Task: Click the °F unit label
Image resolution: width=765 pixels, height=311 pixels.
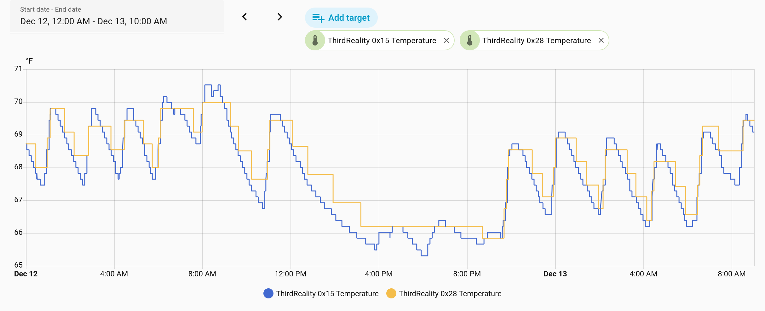Action: click(x=29, y=61)
